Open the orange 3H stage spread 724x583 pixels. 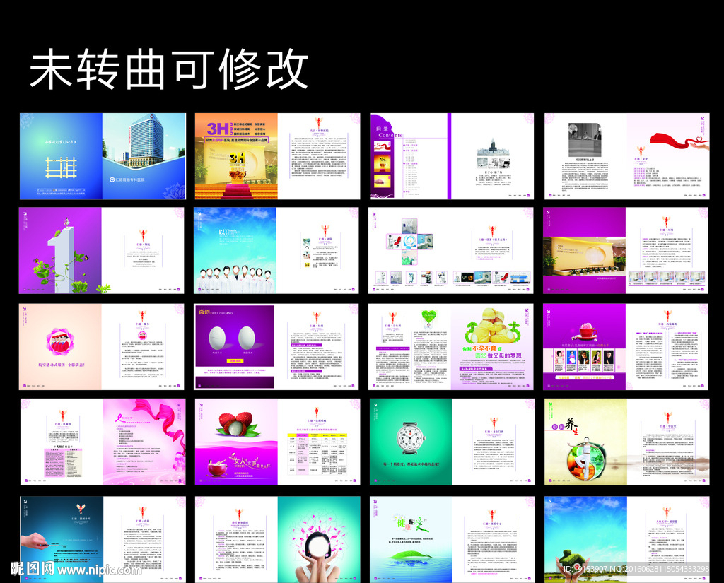(277, 156)
